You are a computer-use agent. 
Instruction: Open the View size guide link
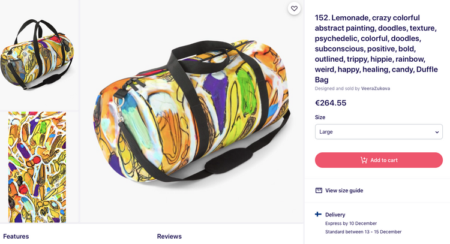coord(344,191)
